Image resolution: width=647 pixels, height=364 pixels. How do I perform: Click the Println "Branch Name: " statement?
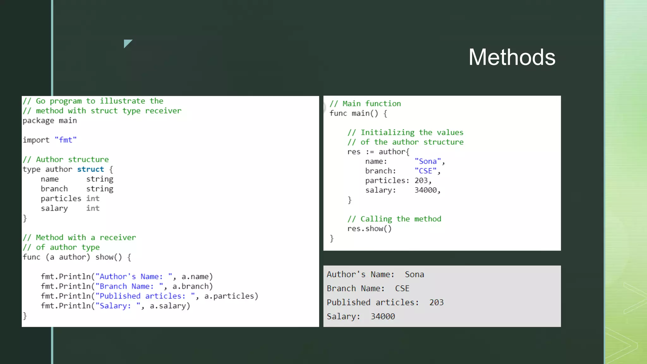tap(127, 286)
